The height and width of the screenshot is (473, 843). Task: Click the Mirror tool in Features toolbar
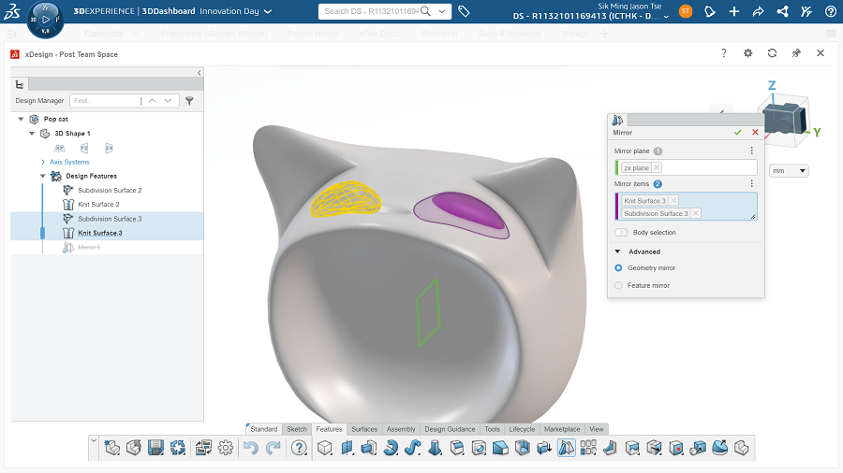coord(567,448)
